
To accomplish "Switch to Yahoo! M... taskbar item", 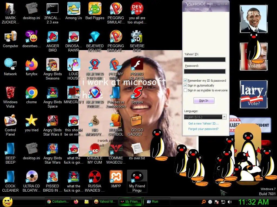I will pyautogui.click(x=105, y=202).
